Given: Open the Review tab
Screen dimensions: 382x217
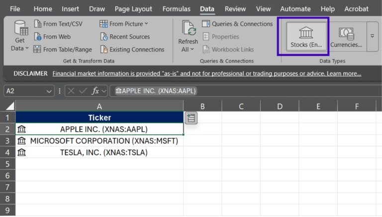Looking at the screenshot, I should (235, 9).
